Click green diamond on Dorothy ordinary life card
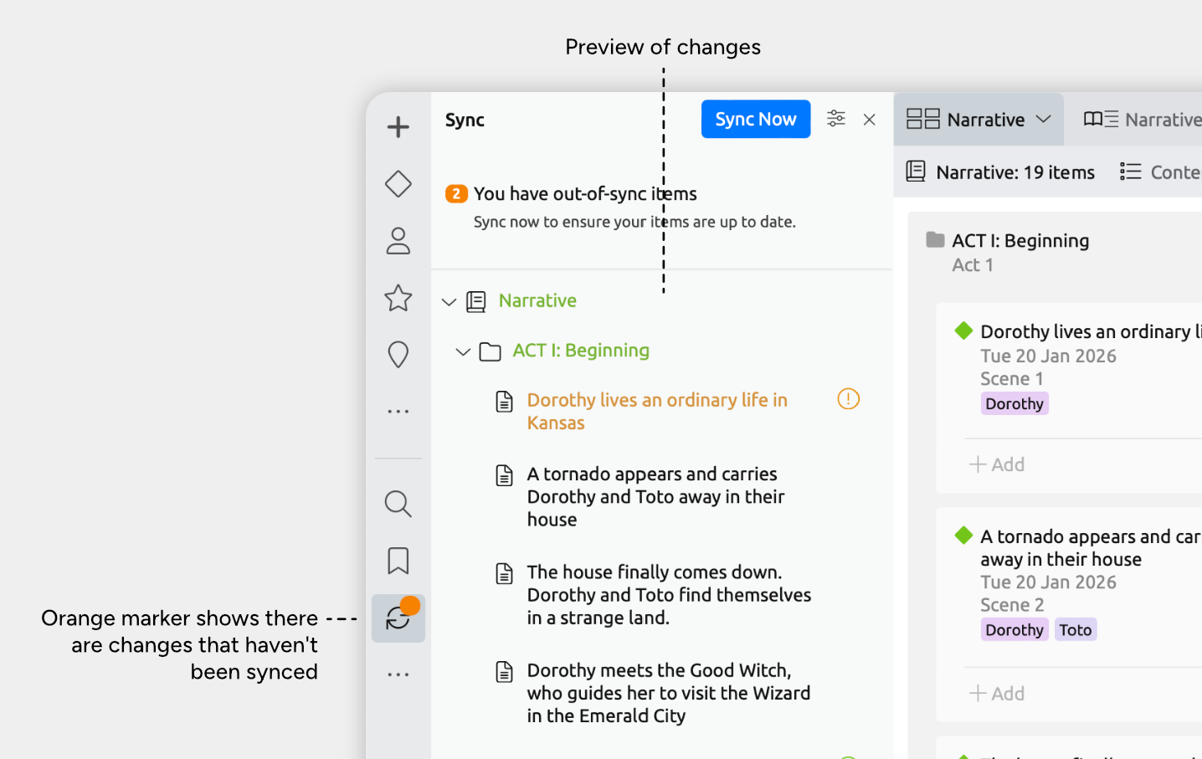The height and width of the screenshot is (759, 1202). tap(963, 331)
